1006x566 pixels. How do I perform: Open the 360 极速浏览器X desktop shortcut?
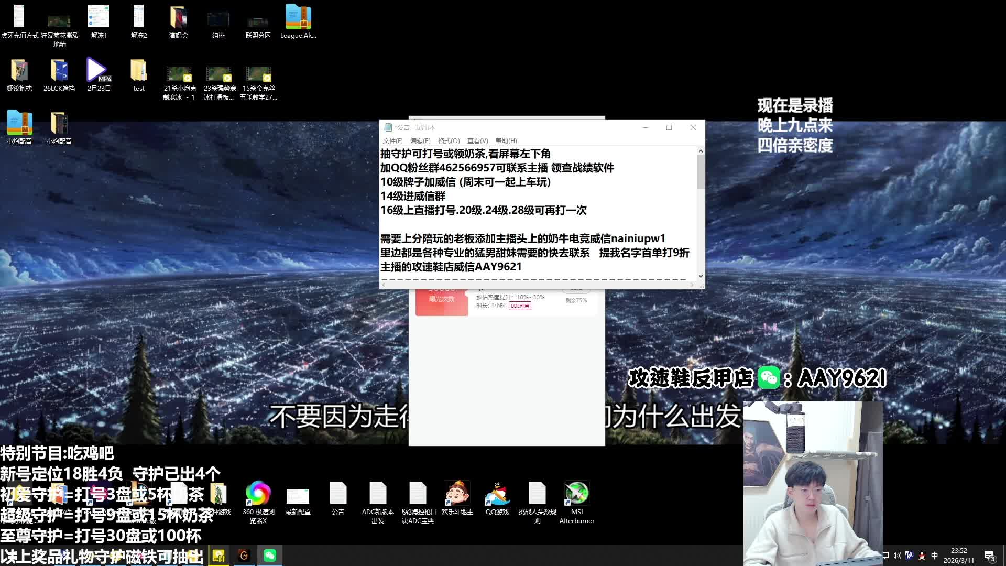258,494
